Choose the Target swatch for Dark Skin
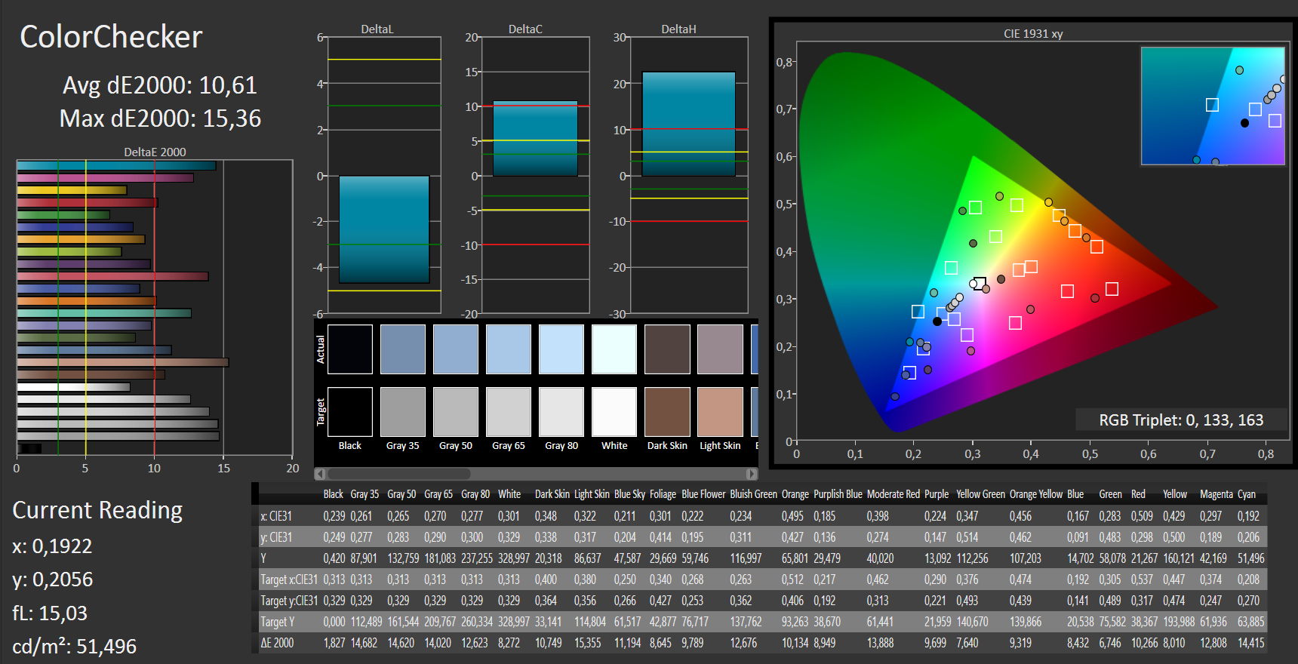 667,412
